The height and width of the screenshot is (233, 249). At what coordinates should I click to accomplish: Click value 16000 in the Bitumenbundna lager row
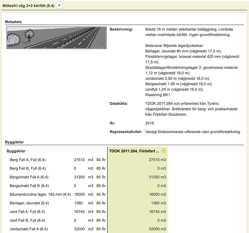click(x=79, y=194)
